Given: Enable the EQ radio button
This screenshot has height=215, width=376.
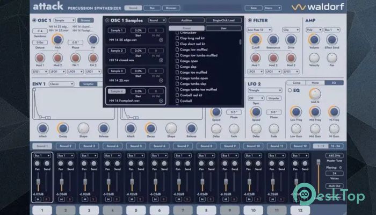Looking at the screenshot, I should click(x=290, y=90).
